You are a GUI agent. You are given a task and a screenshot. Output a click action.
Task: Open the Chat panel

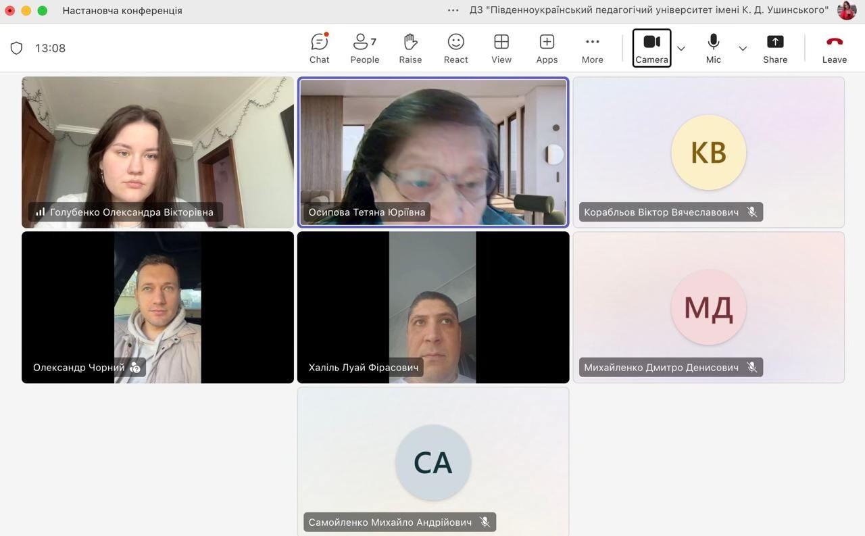[x=319, y=48]
